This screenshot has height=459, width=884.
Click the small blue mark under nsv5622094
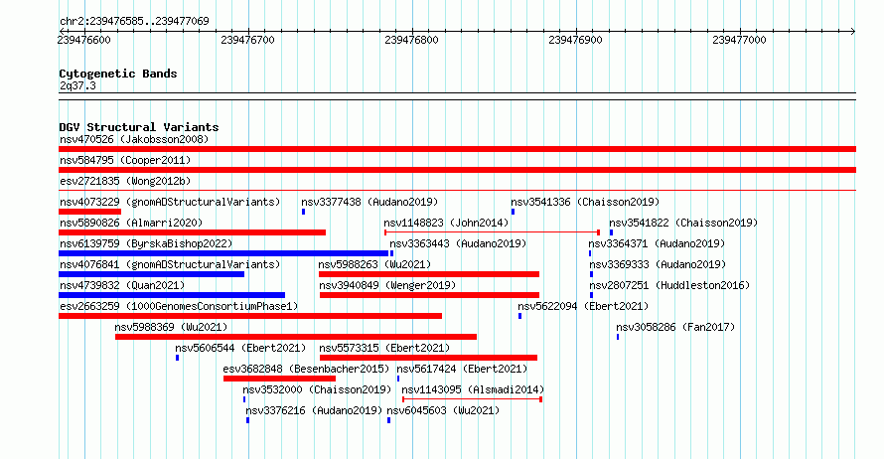519,316
